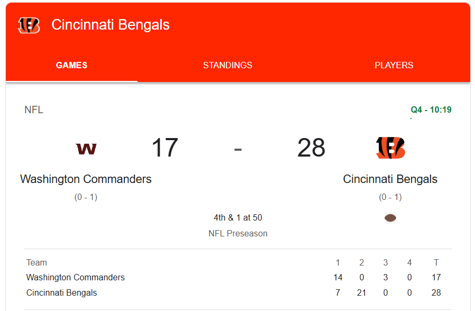475x311 pixels.
Task: Click the football possession indicator icon
Action: click(390, 218)
